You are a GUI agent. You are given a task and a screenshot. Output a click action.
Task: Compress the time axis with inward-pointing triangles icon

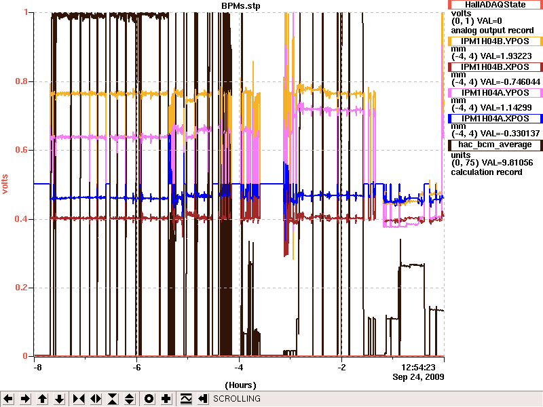coord(79,399)
